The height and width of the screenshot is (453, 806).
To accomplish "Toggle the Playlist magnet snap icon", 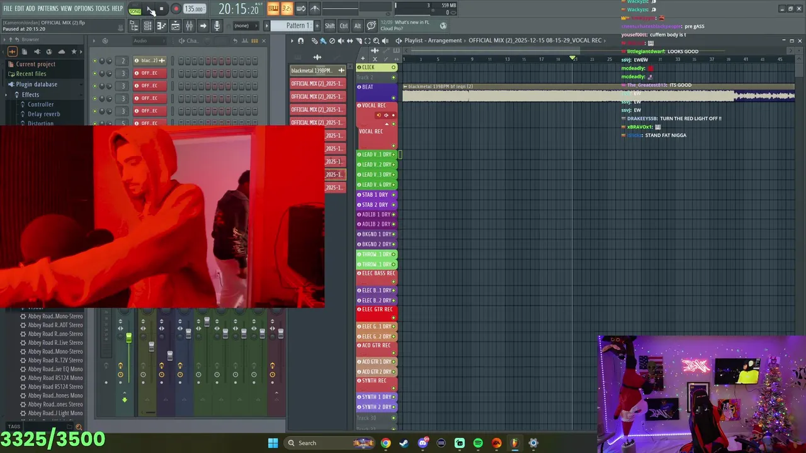I will (300, 41).
